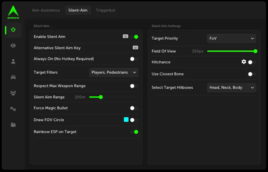Toggle Always On (No Hotkey Required)
Image resolution: width=268 pixels, height=172 pixels.
pos(134,59)
